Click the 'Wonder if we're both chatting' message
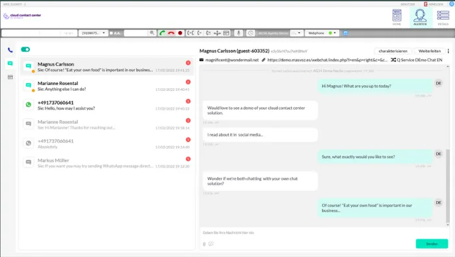 tap(260, 181)
